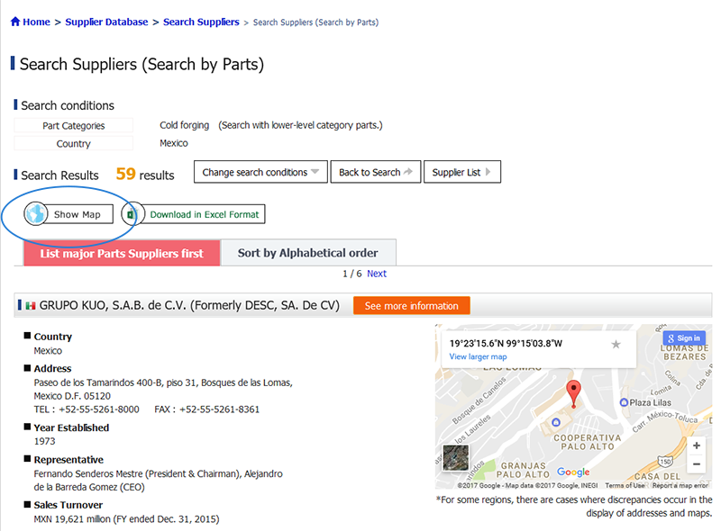The height and width of the screenshot is (531, 721).
Task: Click the Home house icon in breadcrumb
Action: coord(15,22)
